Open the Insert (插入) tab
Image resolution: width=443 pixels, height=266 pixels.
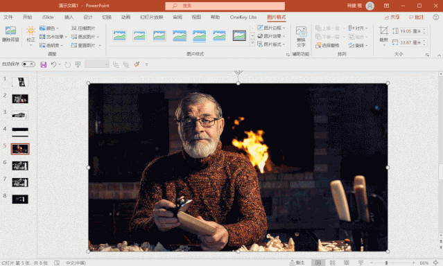point(69,17)
